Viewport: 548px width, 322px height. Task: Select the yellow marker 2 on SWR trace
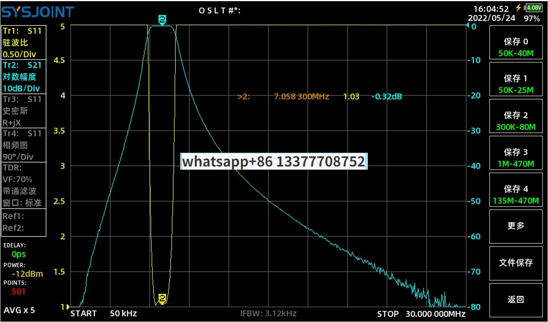coord(162,299)
